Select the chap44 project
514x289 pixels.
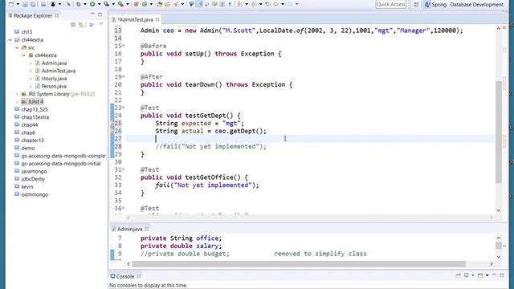pos(29,125)
